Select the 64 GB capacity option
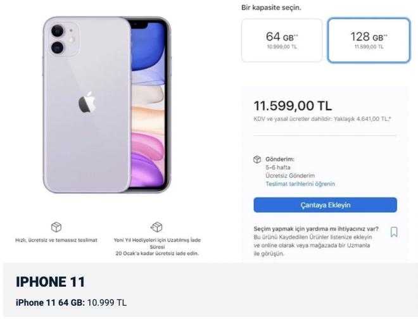 pyautogui.click(x=282, y=40)
